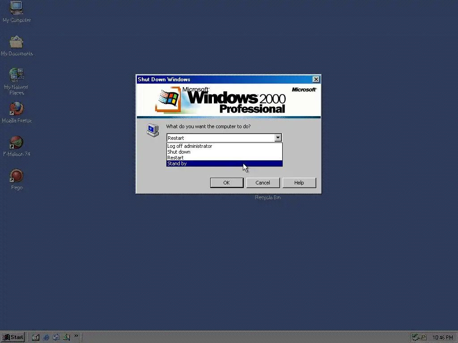Choose Stand by from the list
Viewport: 458px width, 343px height.
coord(225,163)
